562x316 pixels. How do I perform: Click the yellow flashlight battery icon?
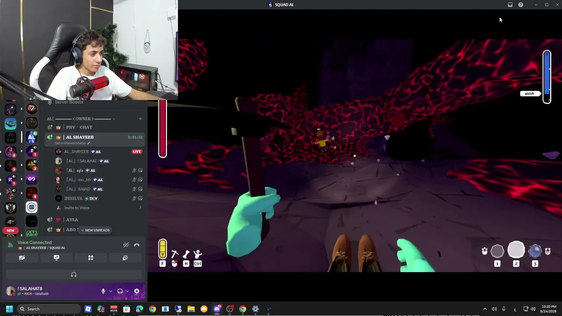click(162, 249)
